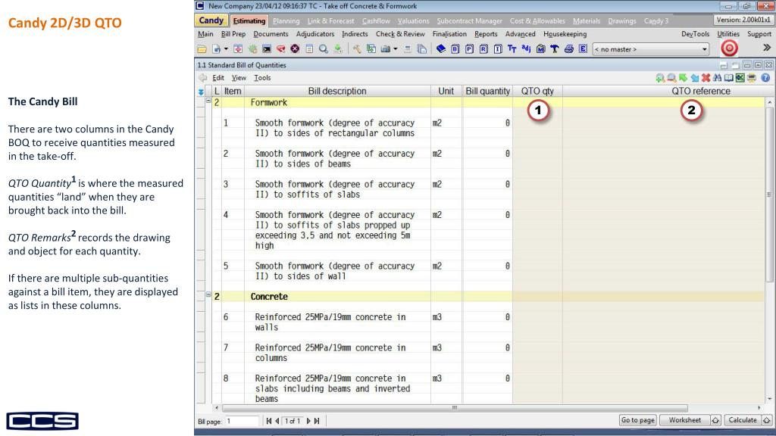Click the new document toolbar icon
Image resolution: width=776 pixels, height=436 pixels.
click(x=216, y=49)
